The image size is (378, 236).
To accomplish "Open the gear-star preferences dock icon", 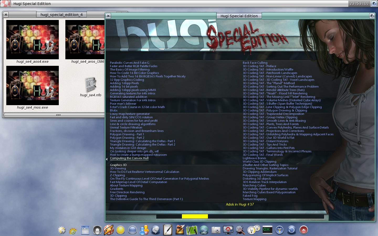I will tap(62, 230).
